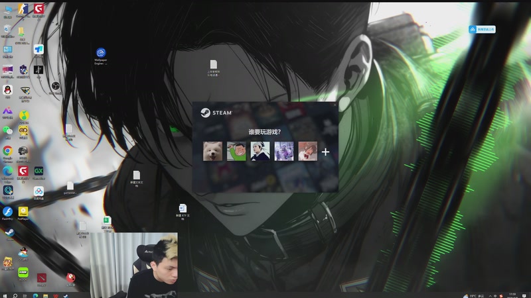Open the weather 19°C taskbar widget
Image resolution: width=531 pixels, height=298 pixels.
(x=473, y=295)
